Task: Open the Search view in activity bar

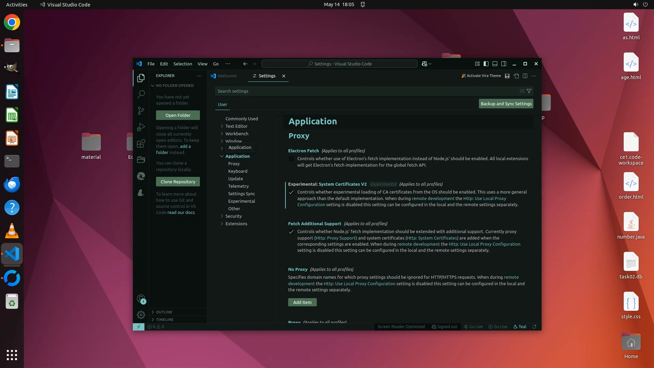Action: (x=141, y=94)
